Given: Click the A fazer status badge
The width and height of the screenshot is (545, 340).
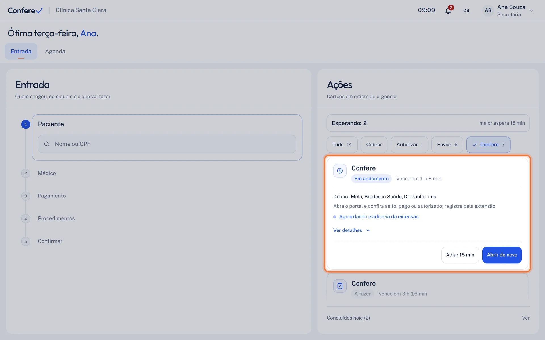Looking at the screenshot, I should [362, 294].
